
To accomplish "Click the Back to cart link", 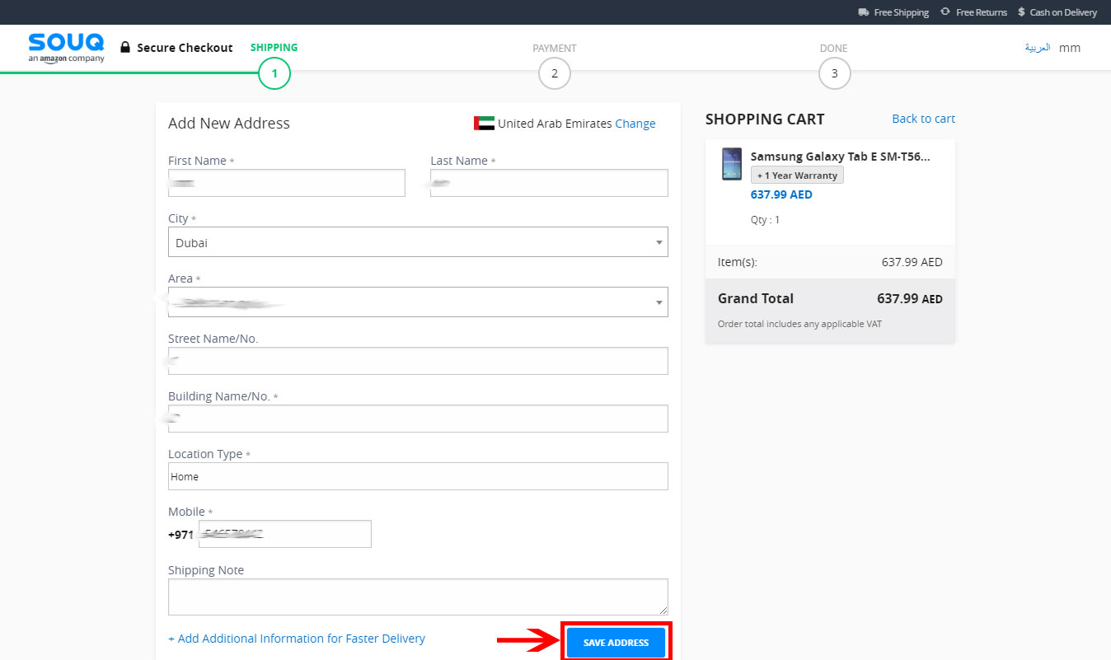I will tap(923, 119).
